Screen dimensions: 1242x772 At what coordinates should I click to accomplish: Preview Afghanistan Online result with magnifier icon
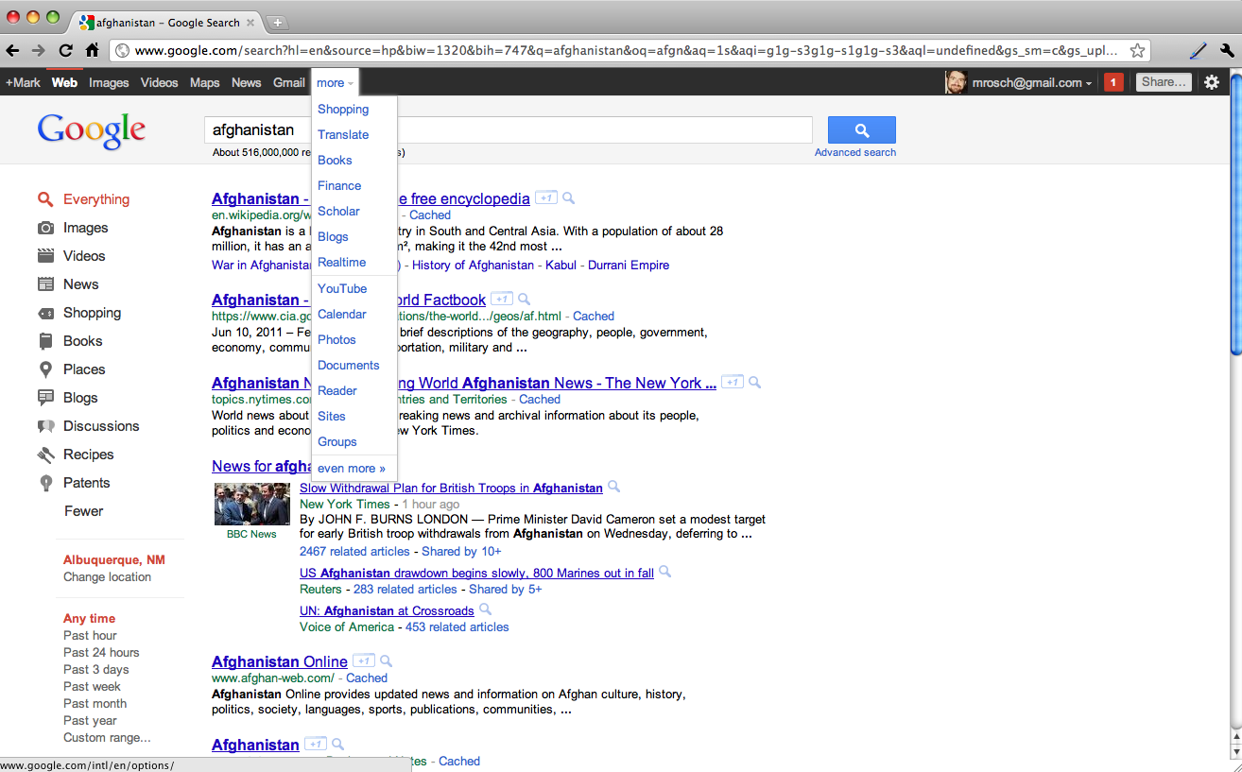[386, 661]
